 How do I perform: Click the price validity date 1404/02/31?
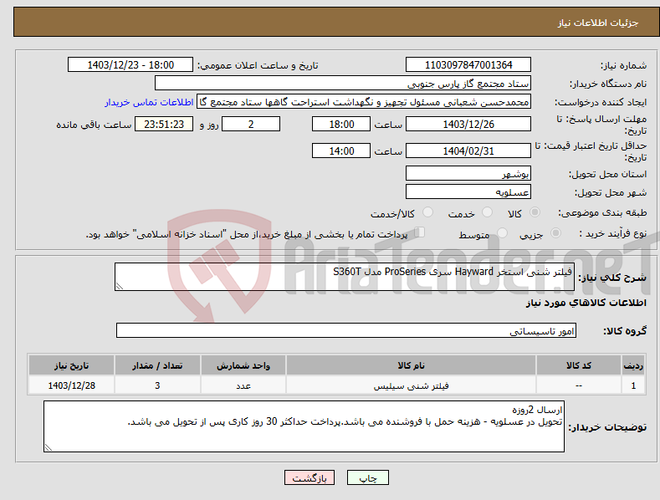468,151
